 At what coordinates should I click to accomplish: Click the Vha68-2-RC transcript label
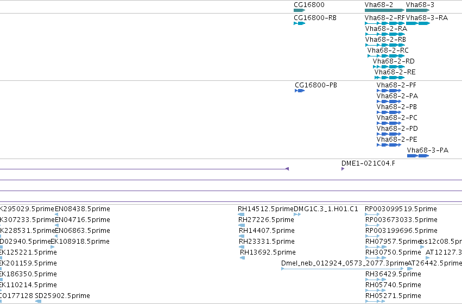pyautogui.click(x=388, y=50)
